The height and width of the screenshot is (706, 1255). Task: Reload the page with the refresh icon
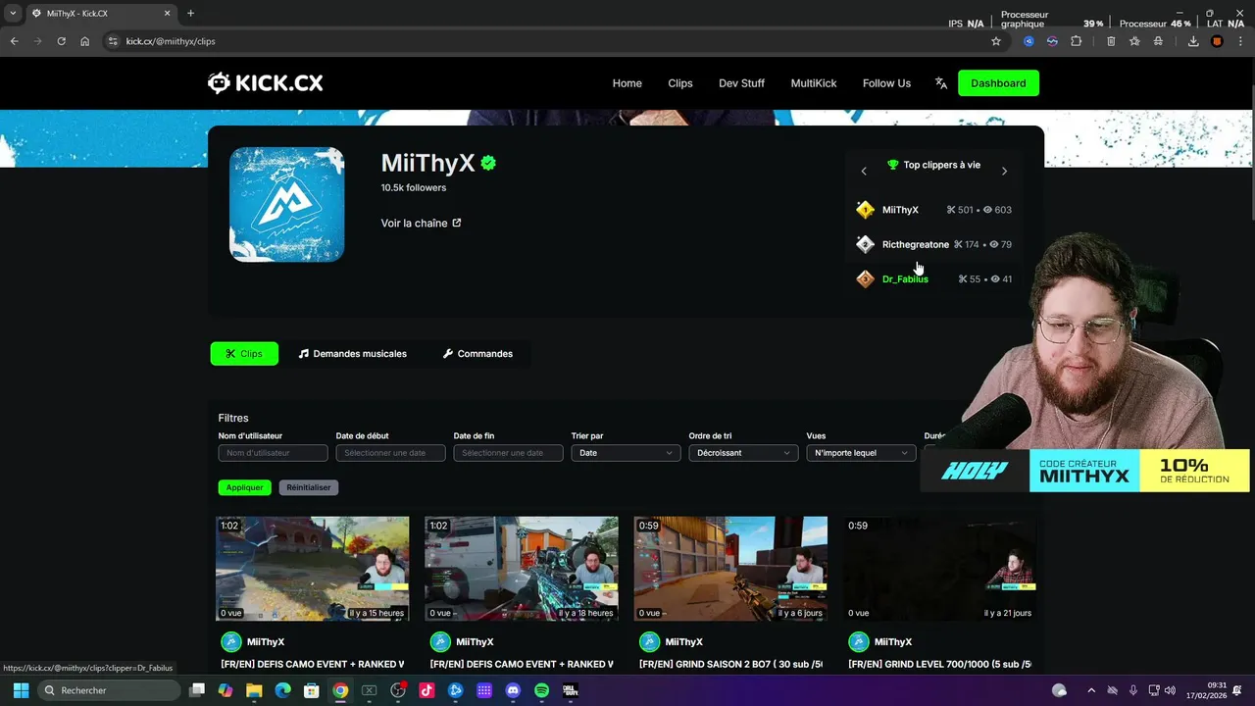pyautogui.click(x=61, y=41)
